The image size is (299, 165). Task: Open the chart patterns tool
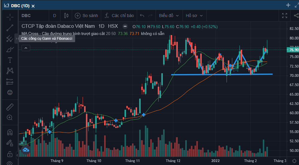click(x=10, y=71)
